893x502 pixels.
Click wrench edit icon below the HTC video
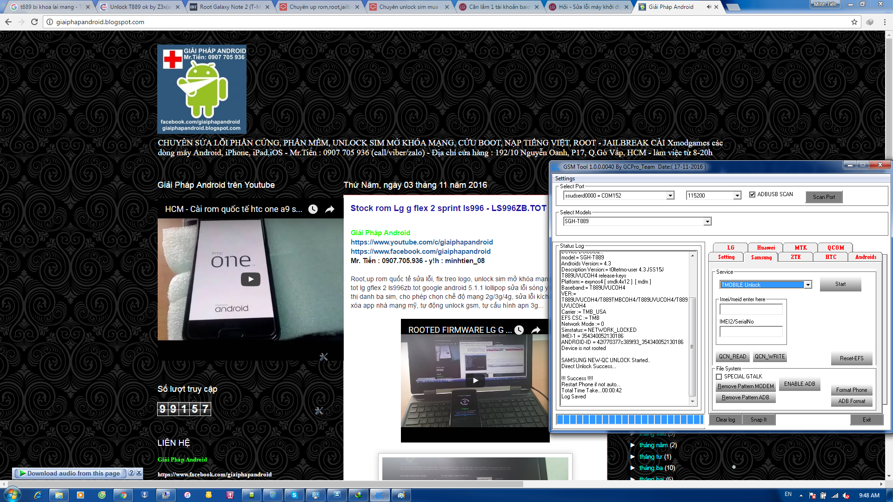coord(324,357)
